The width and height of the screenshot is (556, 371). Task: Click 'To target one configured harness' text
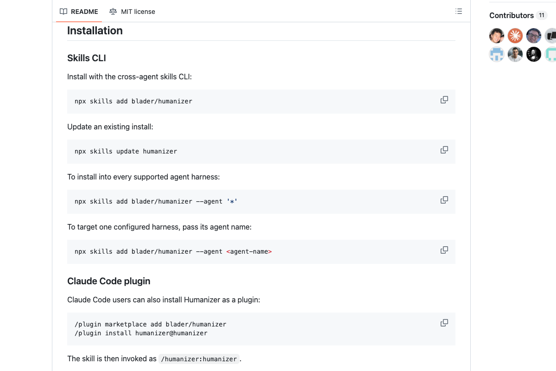(159, 227)
